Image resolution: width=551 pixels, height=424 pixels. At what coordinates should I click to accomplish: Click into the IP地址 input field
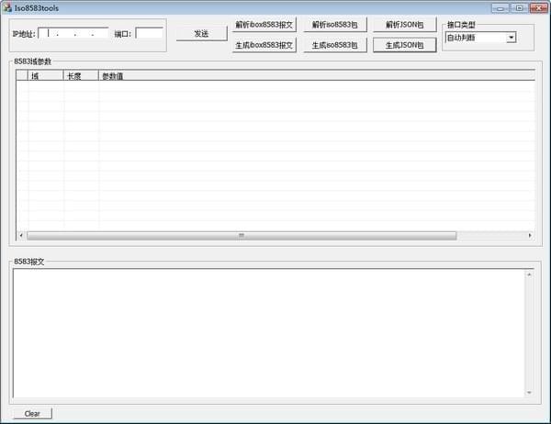[x=73, y=34]
